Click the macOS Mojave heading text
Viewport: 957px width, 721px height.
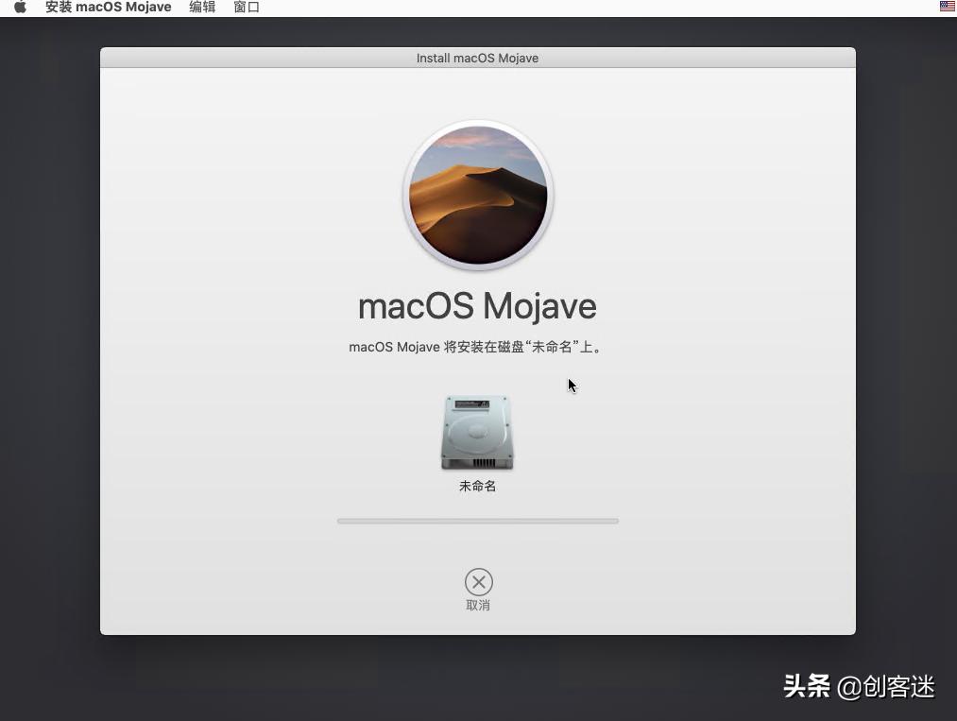click(x=477, y=305)
